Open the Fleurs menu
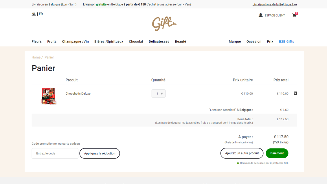Screen dimensions: 327x184 [x=37, y=42]
